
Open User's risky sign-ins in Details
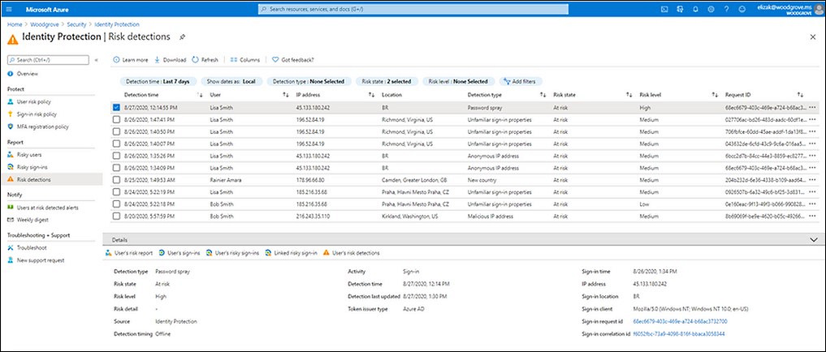point(232,253)
